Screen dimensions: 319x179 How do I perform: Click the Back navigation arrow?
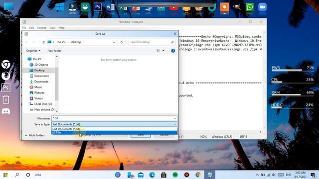(x=26, y=42)
